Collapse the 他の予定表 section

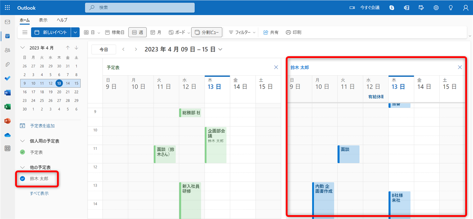23,167
